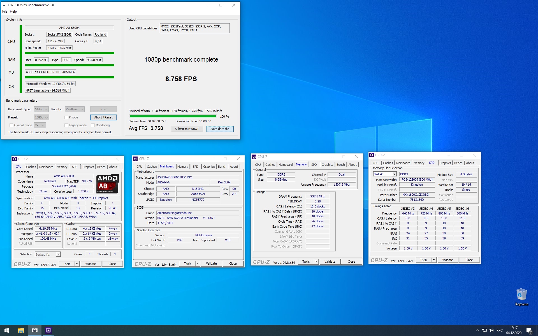This screenshot has height=336, width=538.
Task: Enable the Monitoring checkbox
Action: [93, 125]
